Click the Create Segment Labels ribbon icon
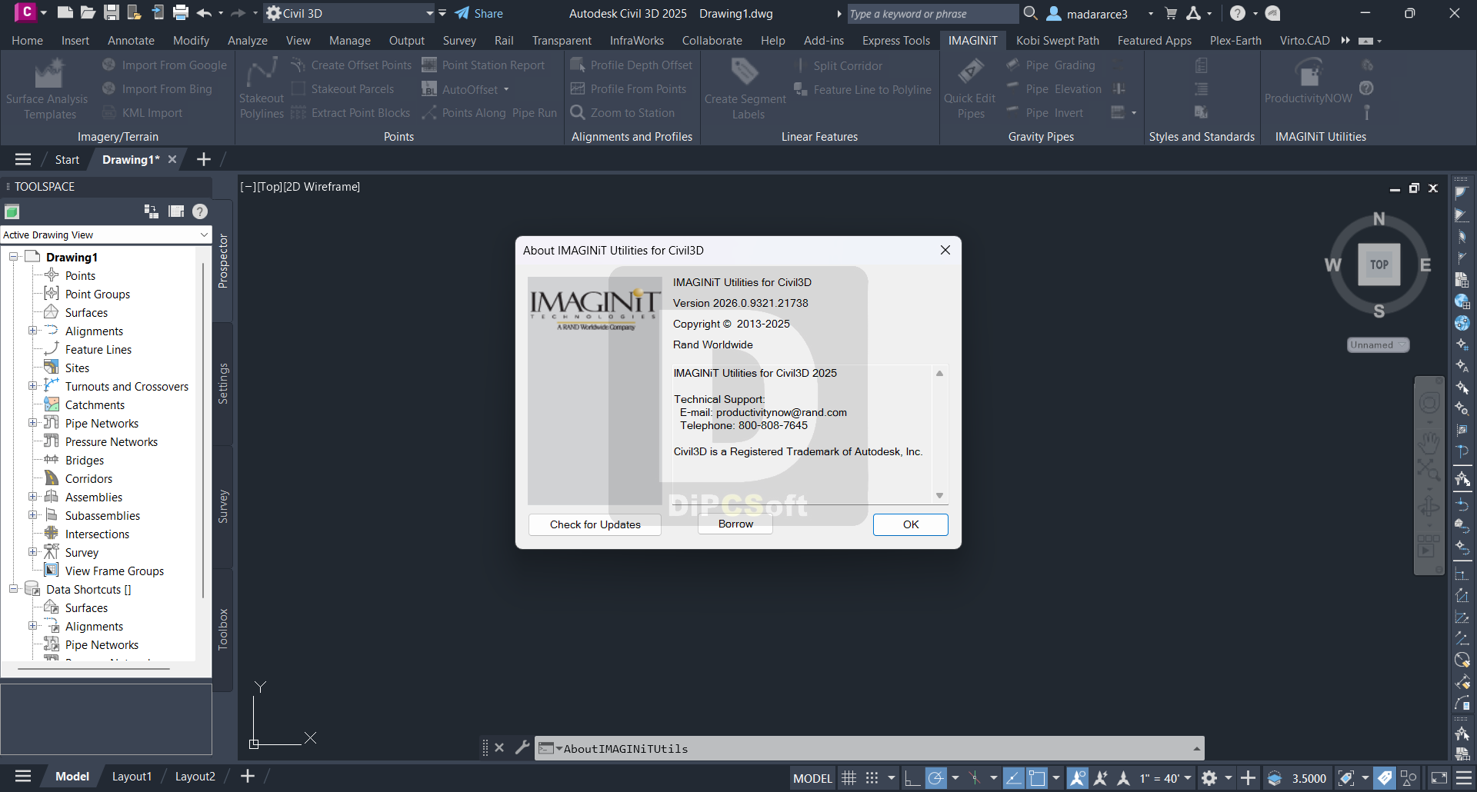The height and width of the screenshot is (792, 1477). (745, 72)
